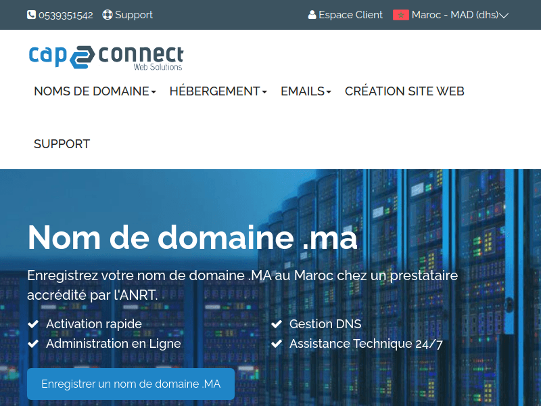Click the Enregistrer un nom de domaine .MA button

coord(131,384)
